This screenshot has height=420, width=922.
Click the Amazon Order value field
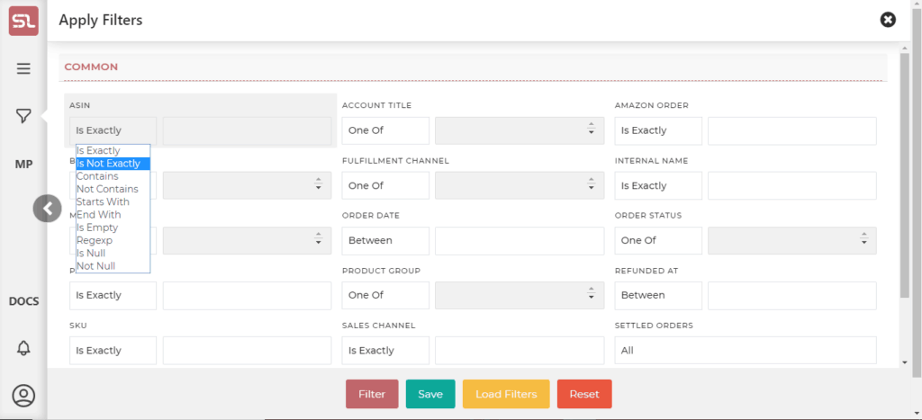pyautogui.click(x=792, y=130)
